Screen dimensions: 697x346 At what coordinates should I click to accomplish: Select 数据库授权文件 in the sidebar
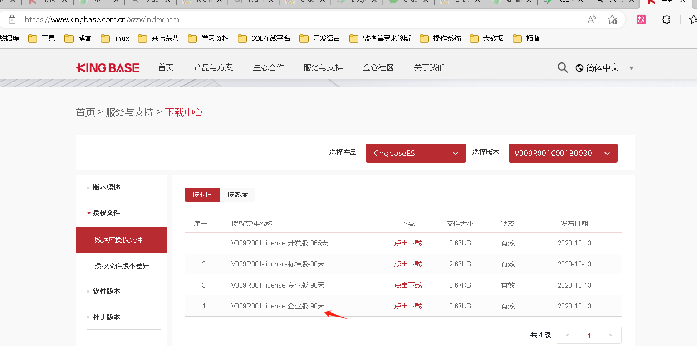tap(122, 240)
